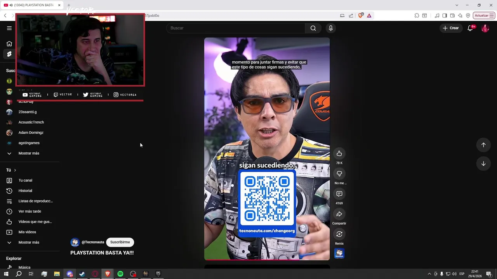Show hidden system tray icons
Image resolution: width=497 pixels, height=279 pixels.
click(x=429, y=274)
